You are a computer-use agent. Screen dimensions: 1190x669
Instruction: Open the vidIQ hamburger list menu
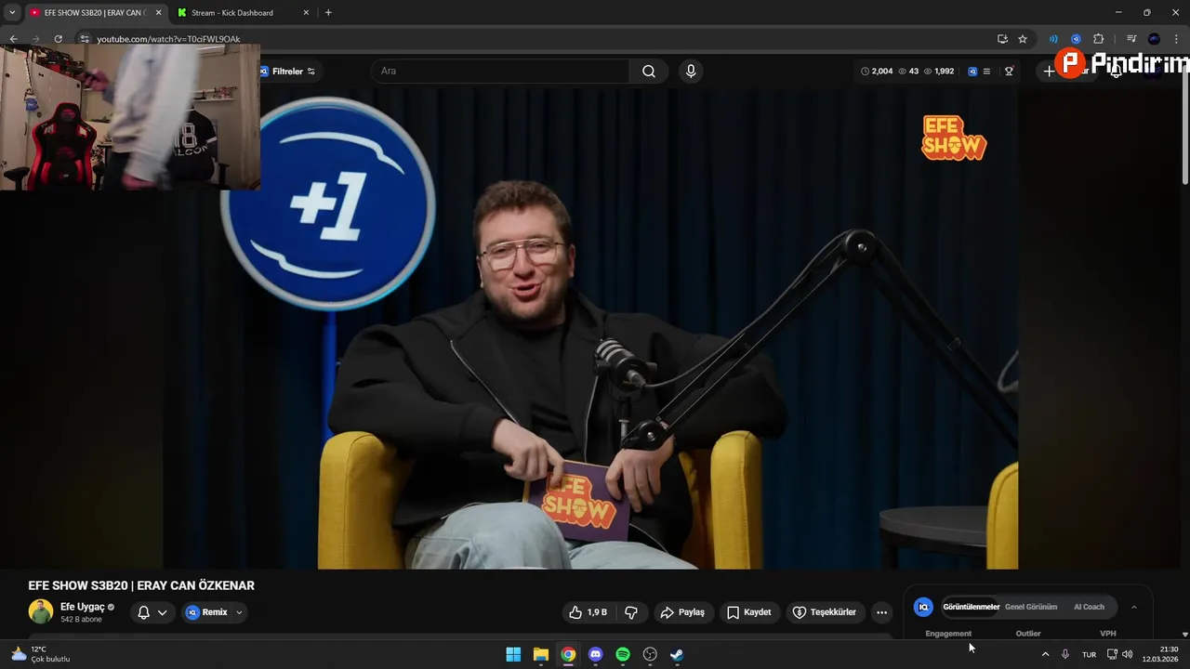[x=986, y=72]
